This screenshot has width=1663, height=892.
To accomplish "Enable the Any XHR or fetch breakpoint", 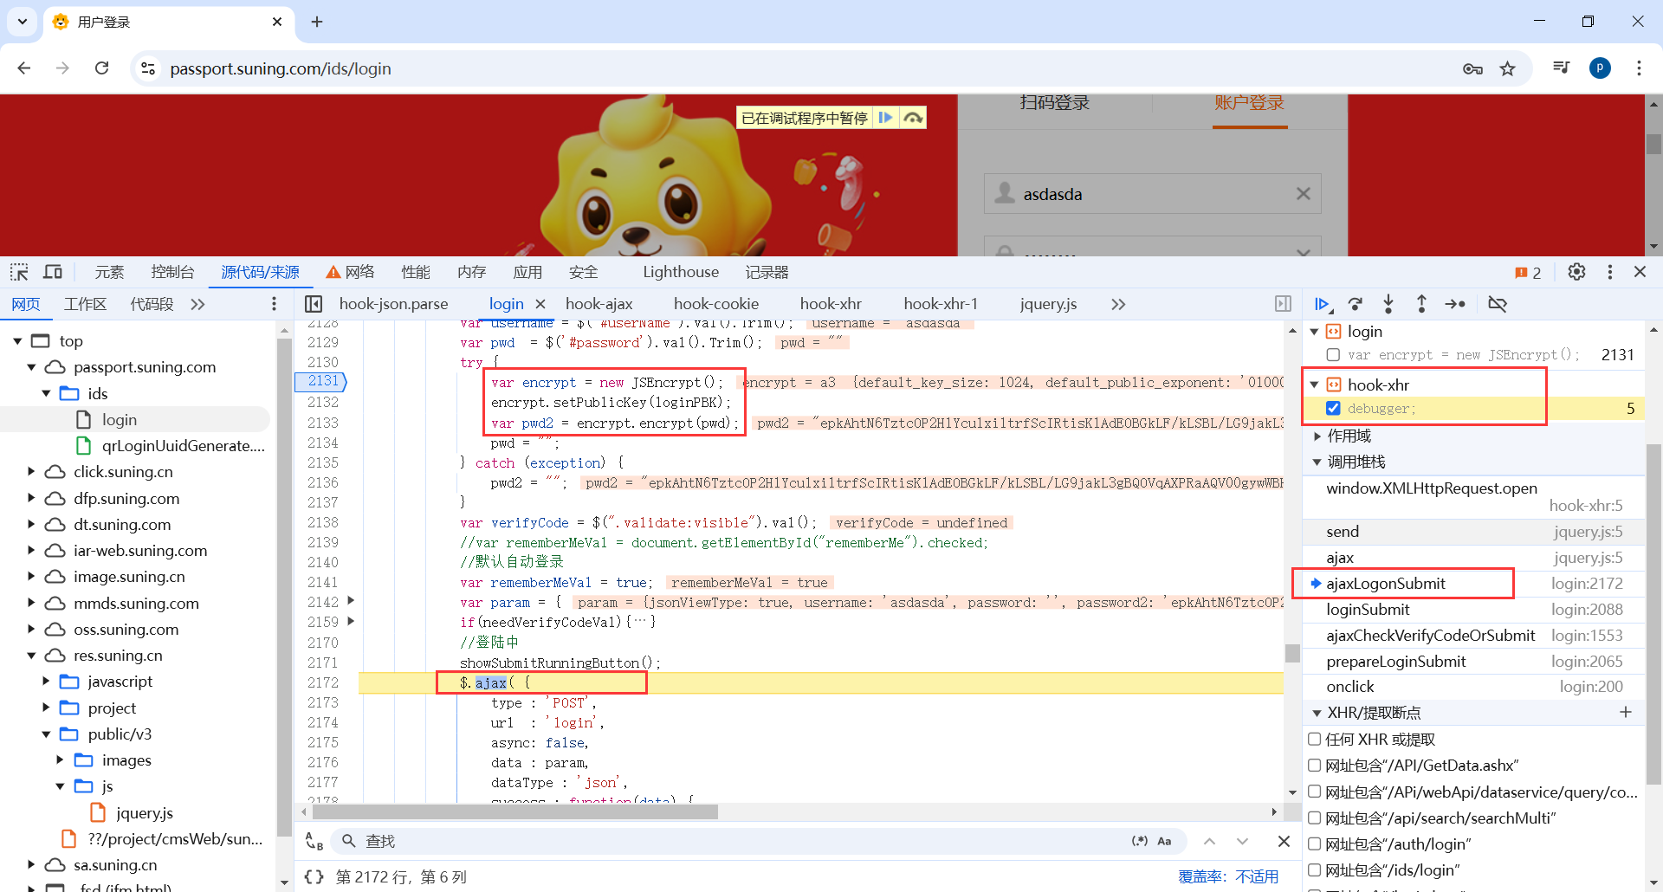I will (x=1314, y=740).
